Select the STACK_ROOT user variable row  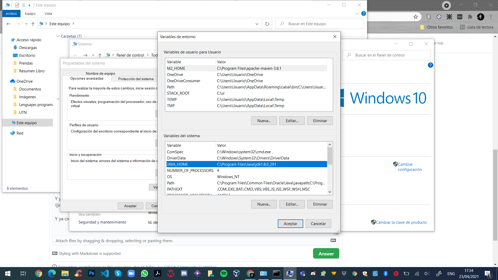click(246, 93)
